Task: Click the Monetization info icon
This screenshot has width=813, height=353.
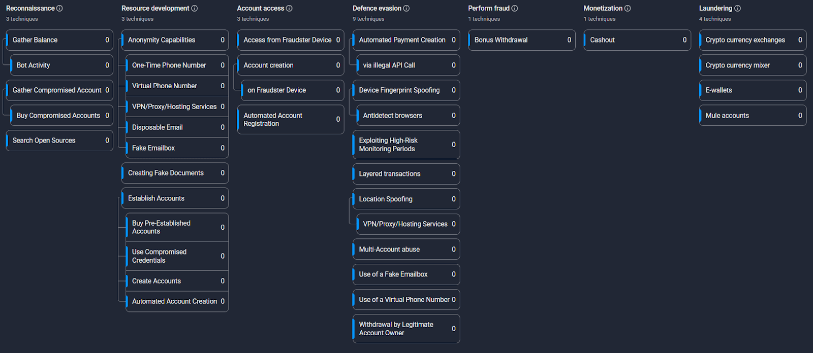Action: 628,9
